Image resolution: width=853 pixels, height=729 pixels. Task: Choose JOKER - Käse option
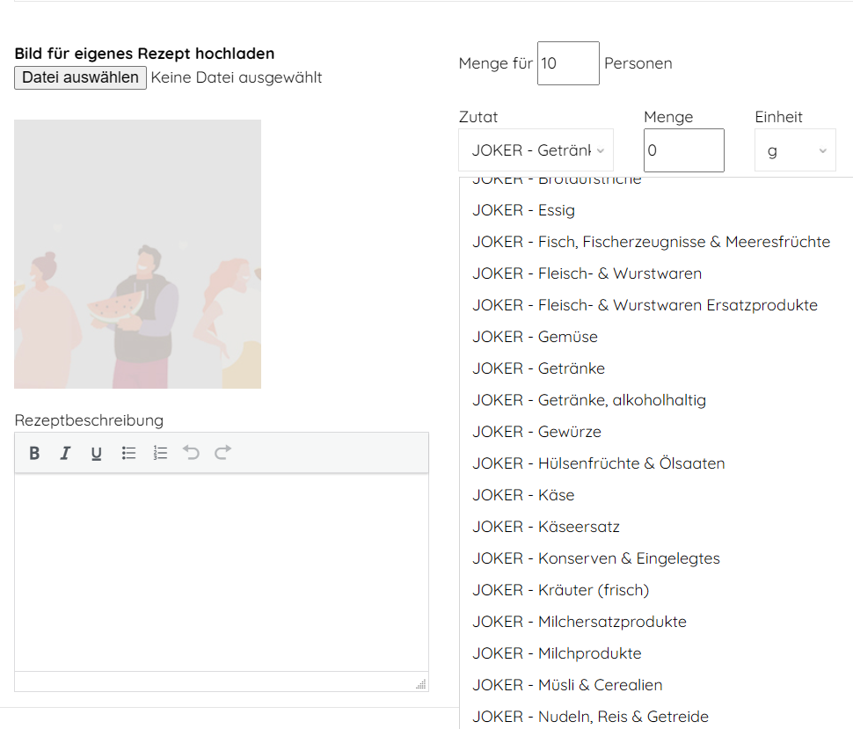[x=523, y=495]
